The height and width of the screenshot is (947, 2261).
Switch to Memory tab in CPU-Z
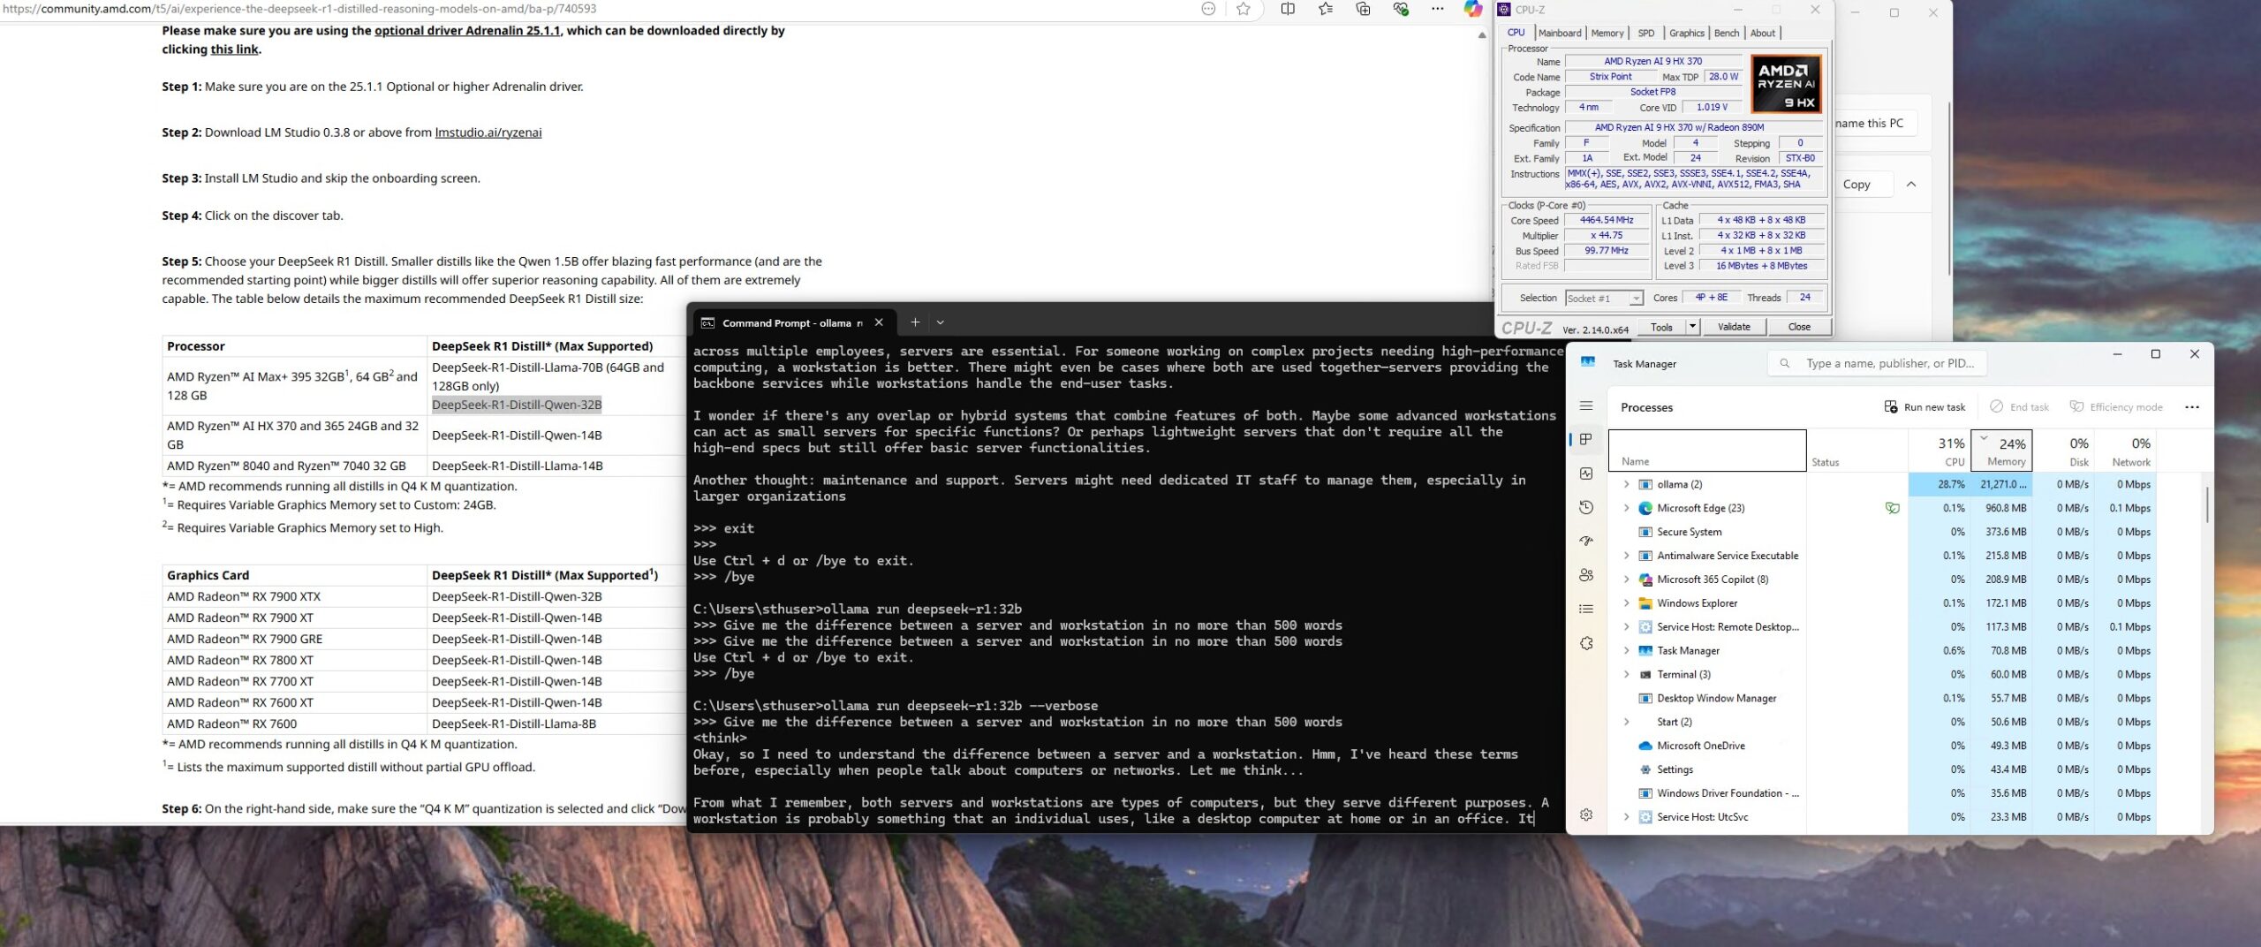(1607, 33)
